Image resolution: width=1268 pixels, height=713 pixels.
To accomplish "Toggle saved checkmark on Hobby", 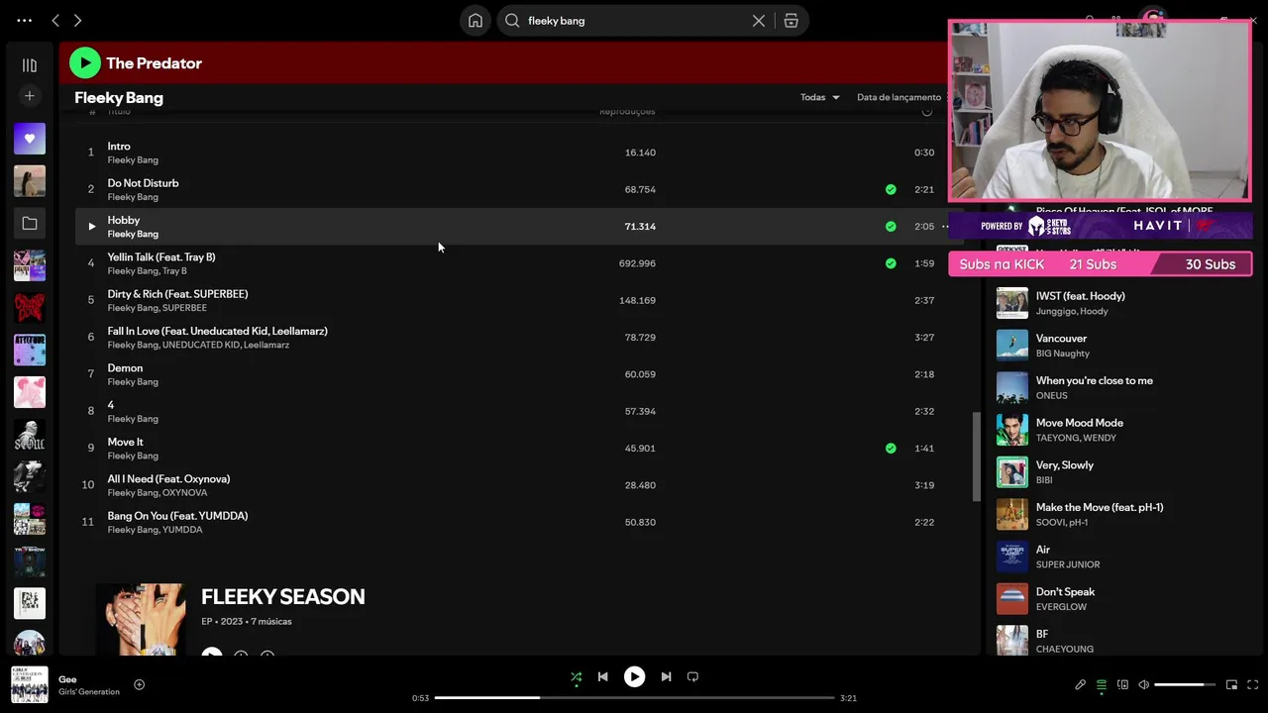I will tap(891, 227).
